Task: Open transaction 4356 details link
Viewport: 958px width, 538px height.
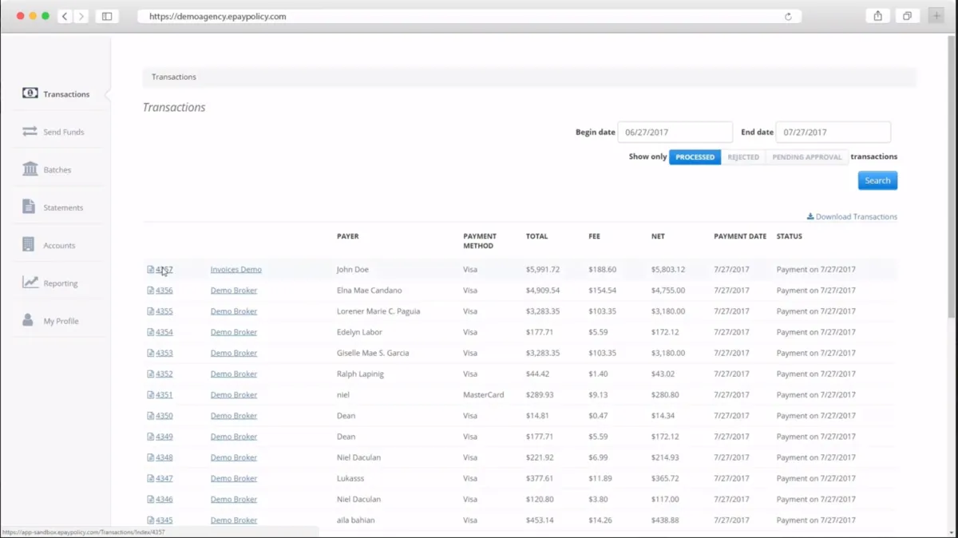Action: click(x=164, y=291)
